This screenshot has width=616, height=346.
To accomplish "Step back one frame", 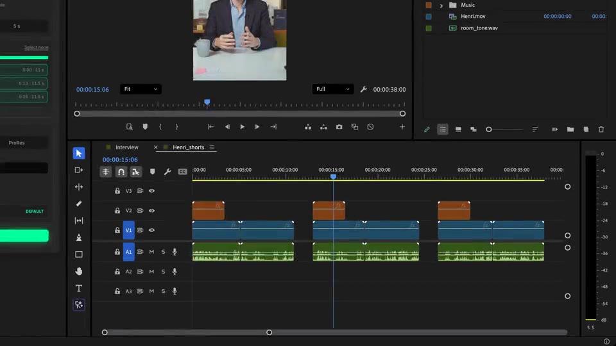I will coord(227,127).
